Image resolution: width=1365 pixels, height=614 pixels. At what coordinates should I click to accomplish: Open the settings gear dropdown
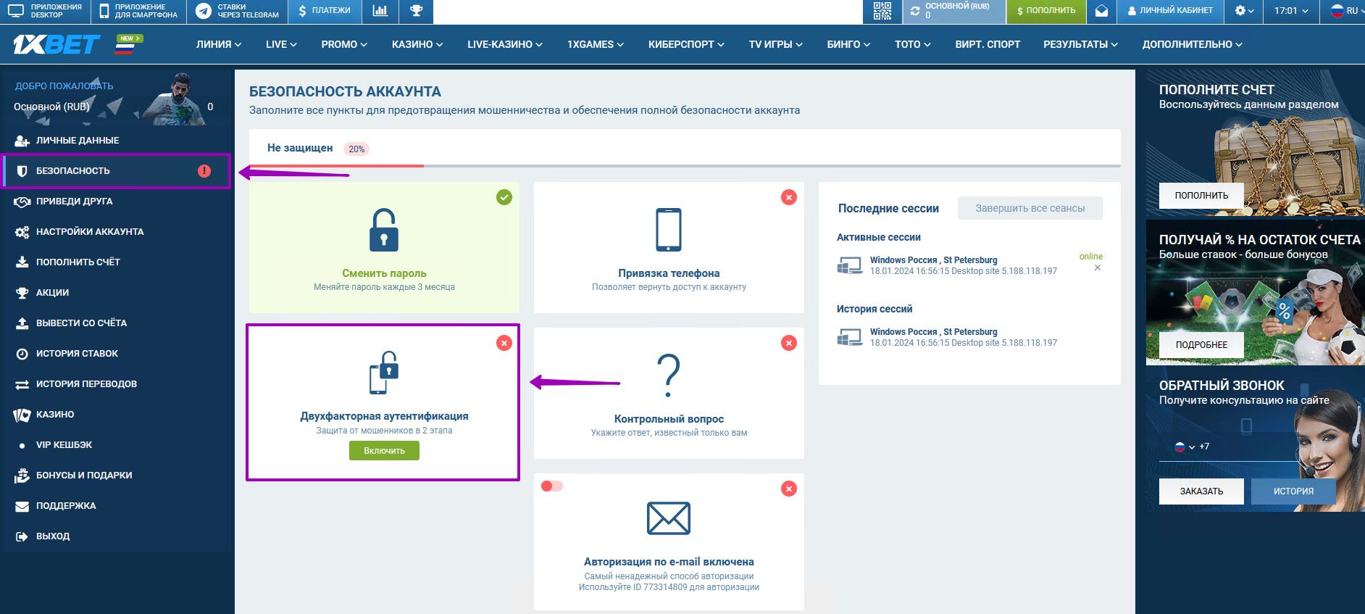(x=1244, y=11)
